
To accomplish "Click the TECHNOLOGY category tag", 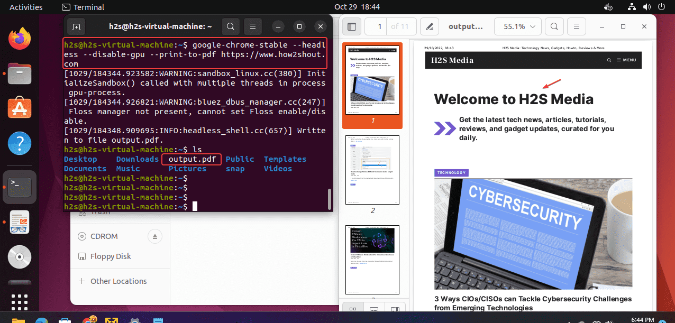I will (452, 173).
